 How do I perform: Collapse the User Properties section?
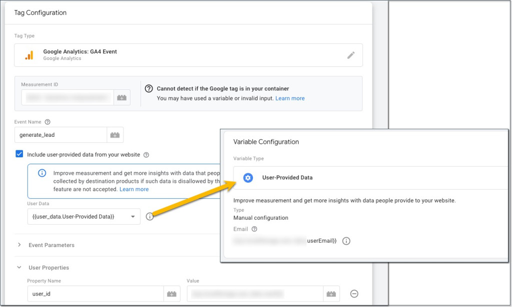pos(19,268)
